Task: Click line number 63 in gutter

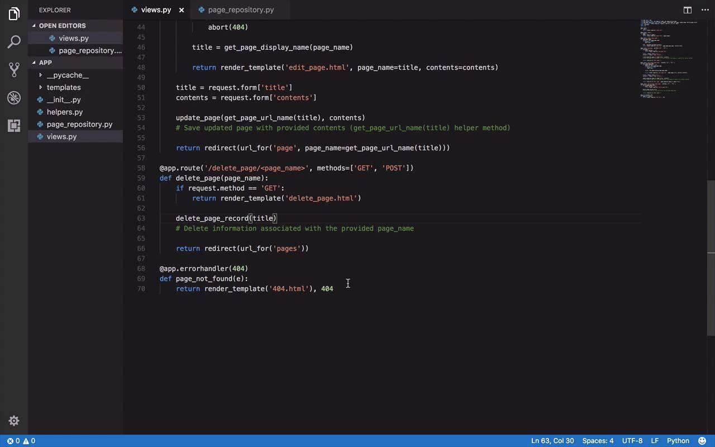Action: tap(141, 218)
